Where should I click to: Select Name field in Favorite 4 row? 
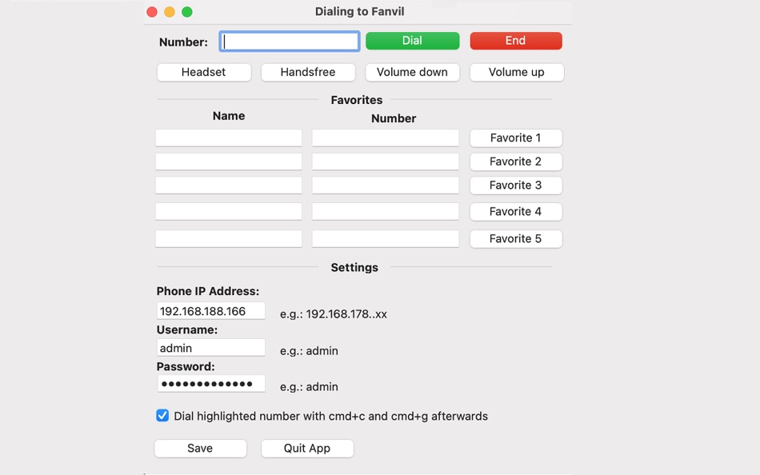click(228, 211)
